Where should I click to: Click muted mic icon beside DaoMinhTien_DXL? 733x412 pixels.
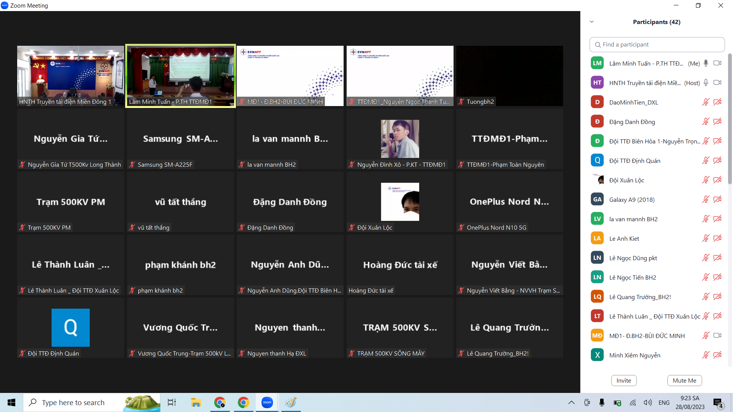tap(706, 102)
